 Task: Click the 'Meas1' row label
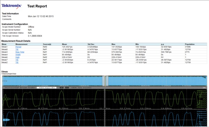[x=5, y=47]
